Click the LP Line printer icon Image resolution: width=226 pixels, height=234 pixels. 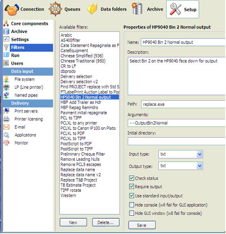click(x=6, y=87)
